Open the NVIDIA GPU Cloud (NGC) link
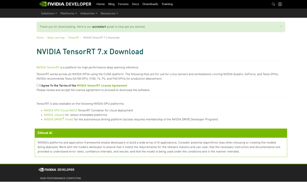 60,111
